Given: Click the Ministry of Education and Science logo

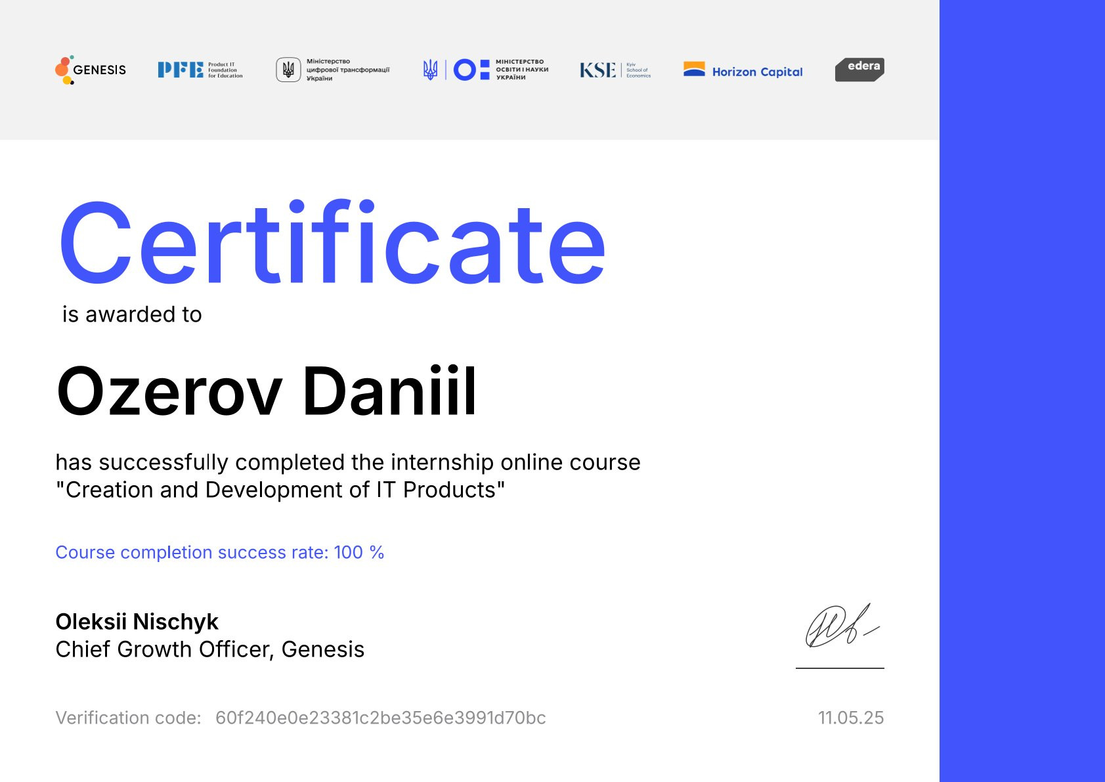Looking at the screenshot, I should [486, 70].
